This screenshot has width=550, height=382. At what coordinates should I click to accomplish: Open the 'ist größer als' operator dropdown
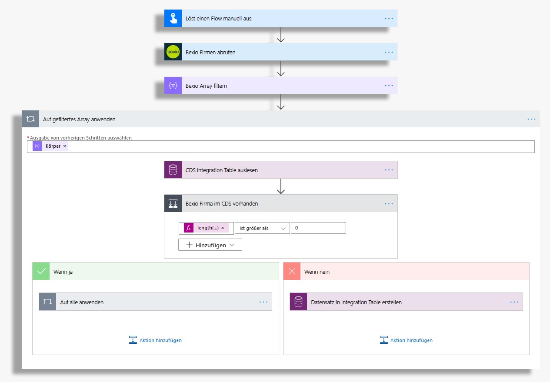click(x=262, y=228)
